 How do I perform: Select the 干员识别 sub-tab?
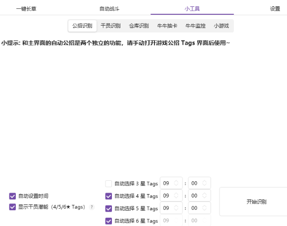click(110, 26)
